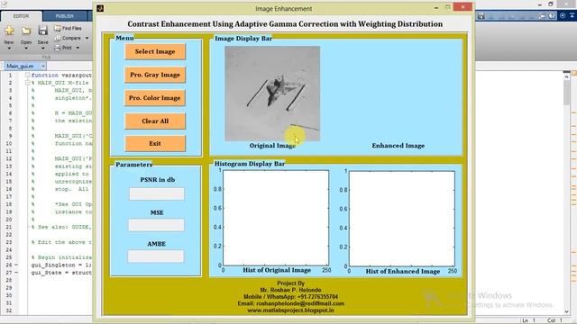
Task: Click the editor vertical scrollbar thumb
Action: (567, 92)
